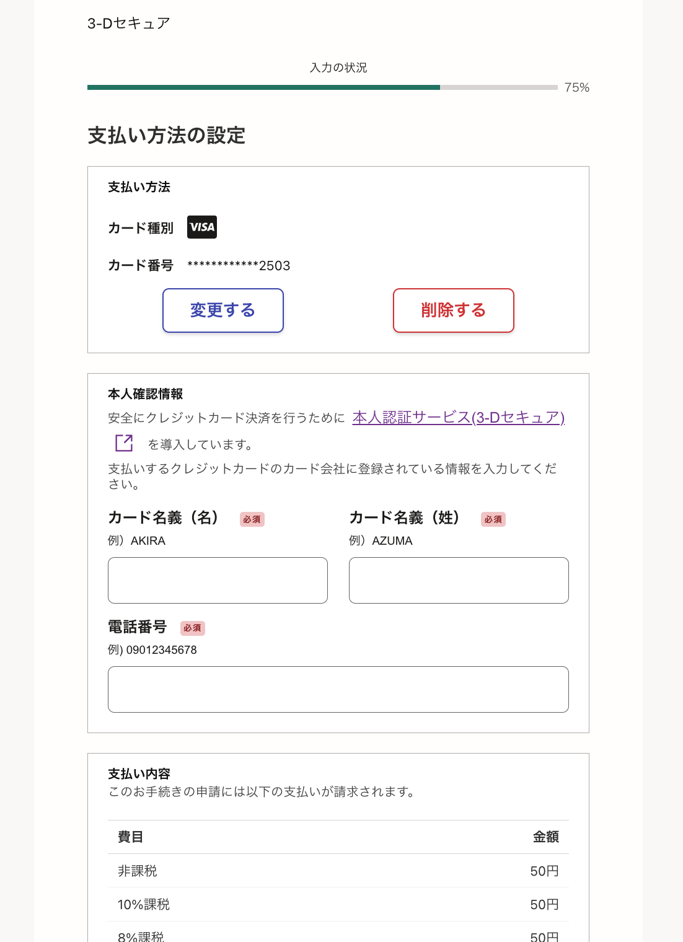Select the 支払い方法 section header
683x942 pixels.
[139, 187]
